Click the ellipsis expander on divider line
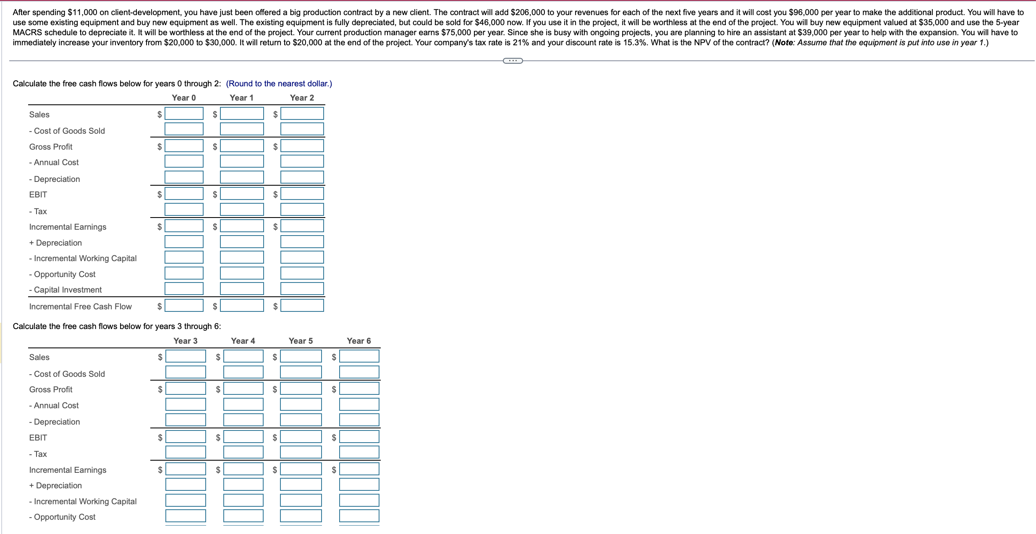Image resolution: width=1036 pixels, height=534 pixels. [513, 61]
